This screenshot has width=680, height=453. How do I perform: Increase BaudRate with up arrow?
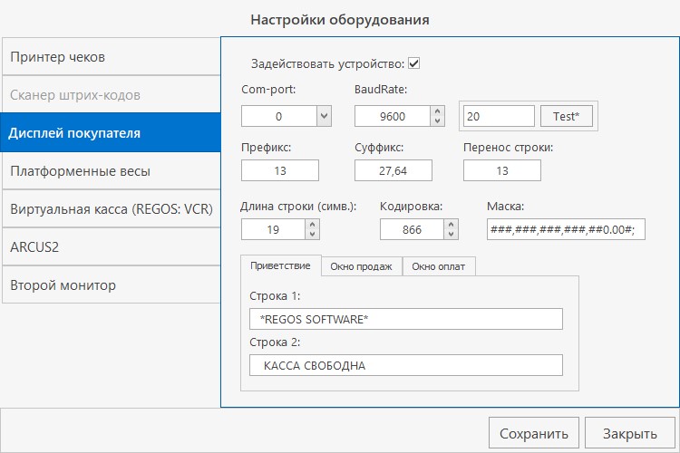[x=439, y=111]
